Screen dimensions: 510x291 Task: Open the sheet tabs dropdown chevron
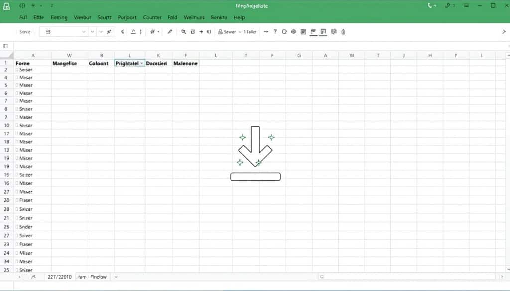116,277
